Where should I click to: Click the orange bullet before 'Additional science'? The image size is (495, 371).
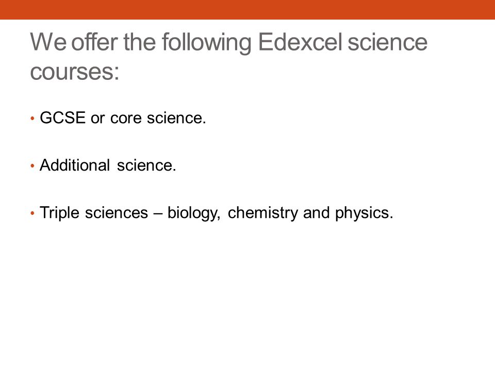(x=32, y=166)
